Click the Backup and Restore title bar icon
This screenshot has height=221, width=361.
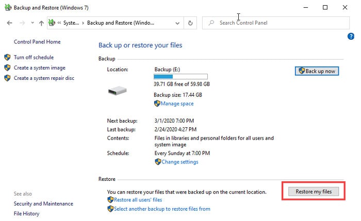pyautogui.click(x=7, y=7)
